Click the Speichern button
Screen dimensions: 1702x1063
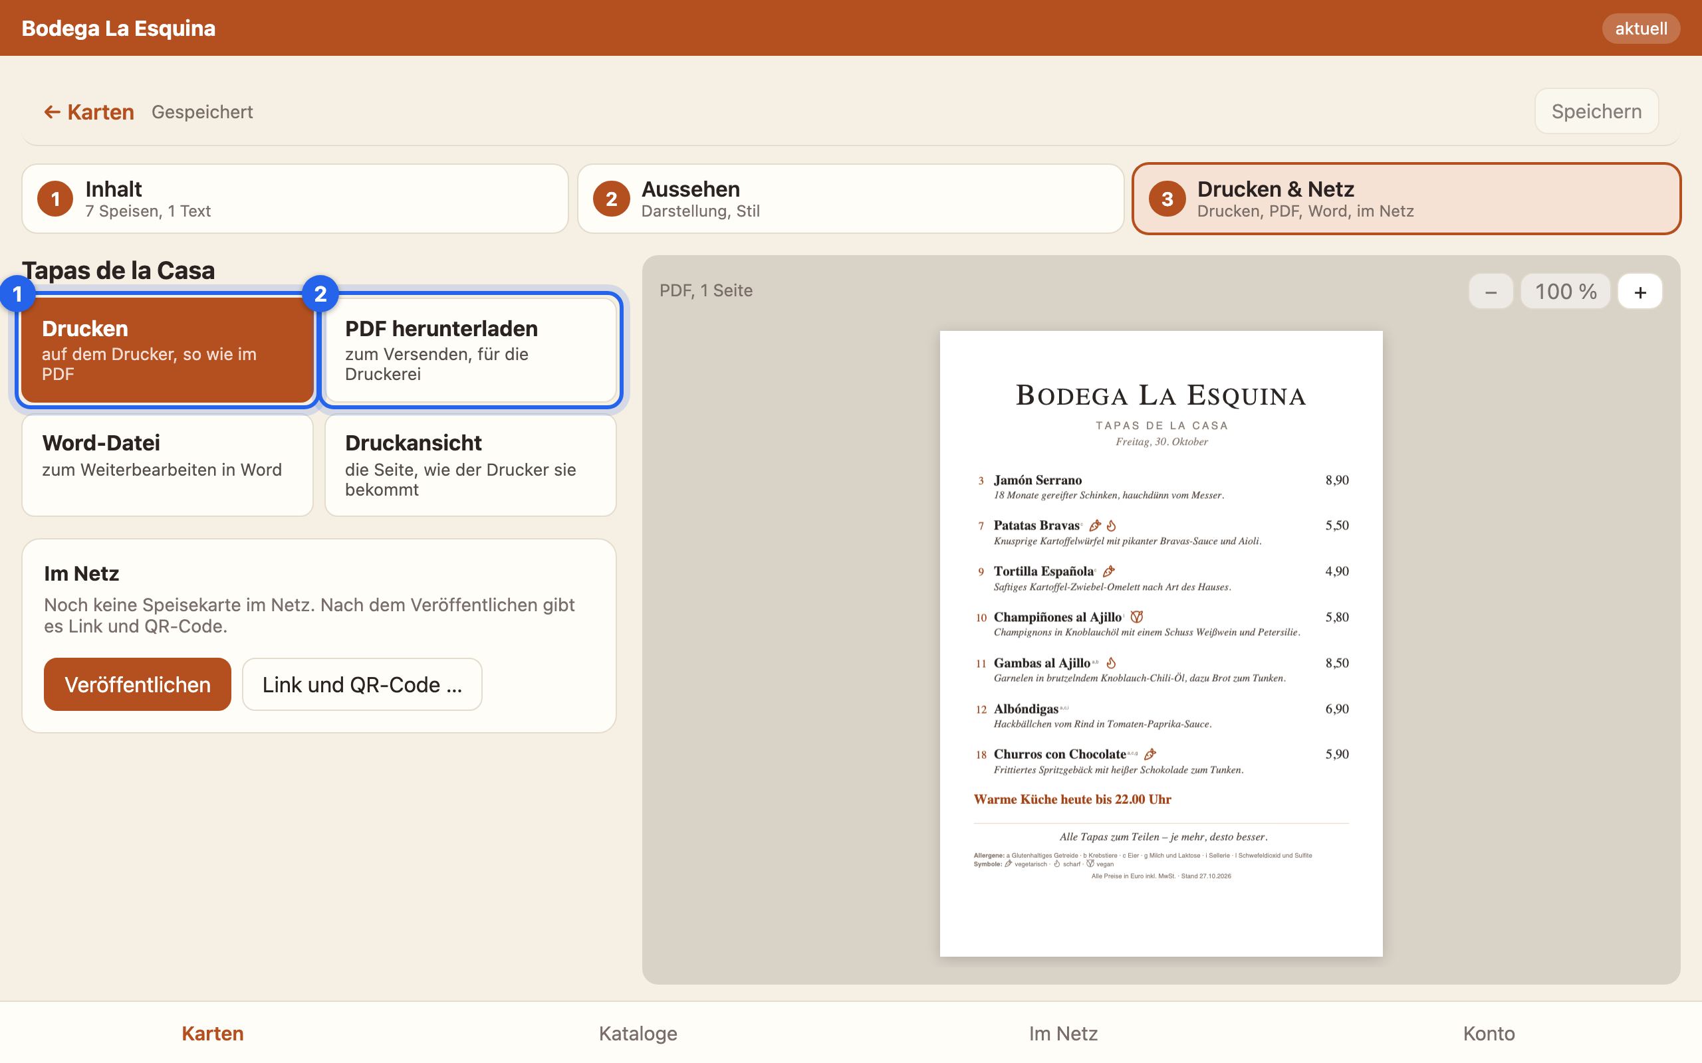click(x=1596, y=111)
